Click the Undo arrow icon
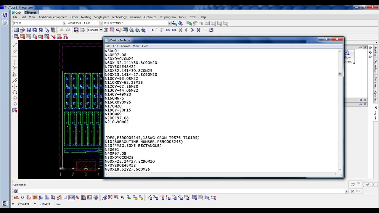The height and width of the screenshot is (213, 379). [62, 30]
